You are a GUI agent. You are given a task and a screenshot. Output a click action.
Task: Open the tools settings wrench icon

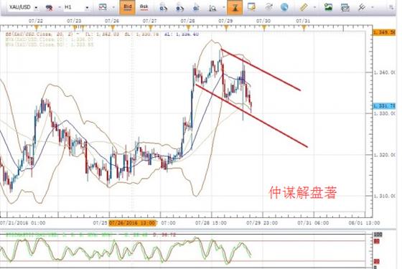(x=362, y=7)
